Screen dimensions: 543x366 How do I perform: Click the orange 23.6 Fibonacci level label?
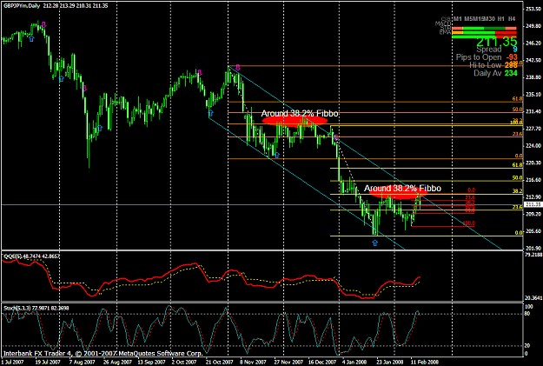518,134
